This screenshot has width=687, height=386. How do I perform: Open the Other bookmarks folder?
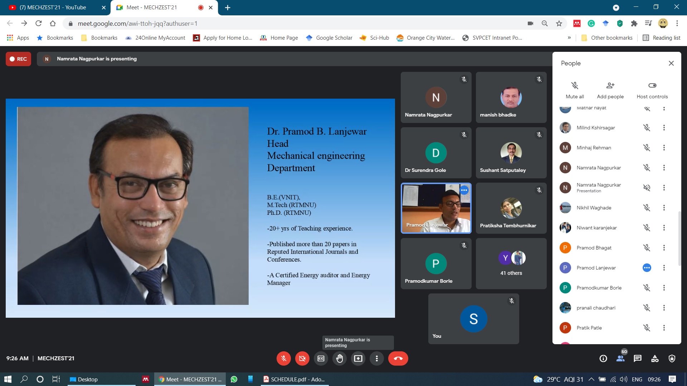coord(607,38)
